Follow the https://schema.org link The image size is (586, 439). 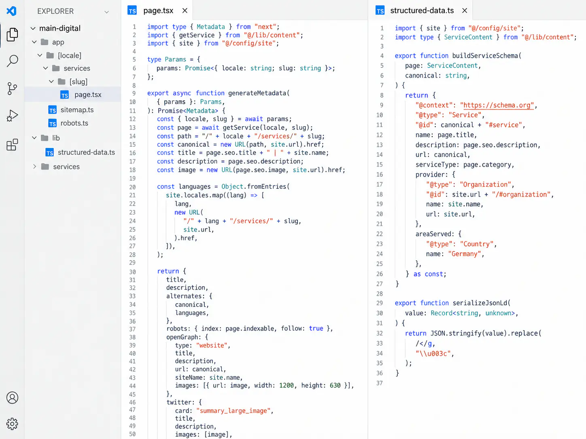499,105
